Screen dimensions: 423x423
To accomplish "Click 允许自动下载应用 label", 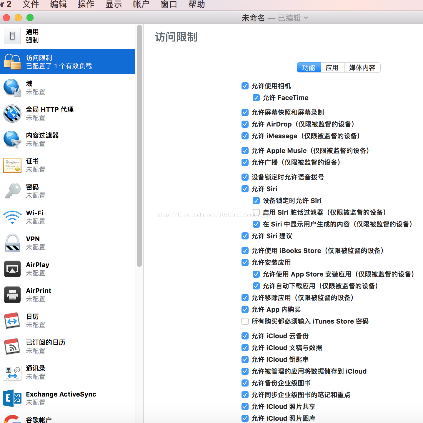I will pos(321,286).
